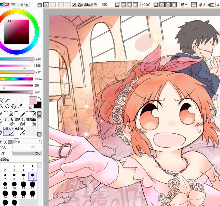Click the Redo button in toolbar
This screenshot has height=206, width=220.
click(53, 5)
